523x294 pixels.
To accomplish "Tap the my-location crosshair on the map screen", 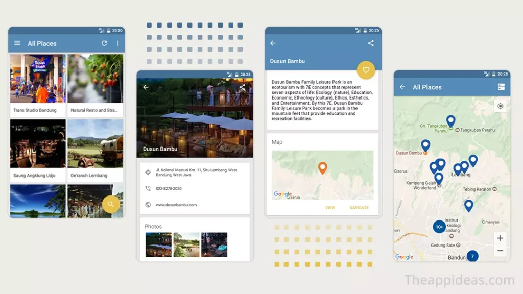I will pos(501,106).
